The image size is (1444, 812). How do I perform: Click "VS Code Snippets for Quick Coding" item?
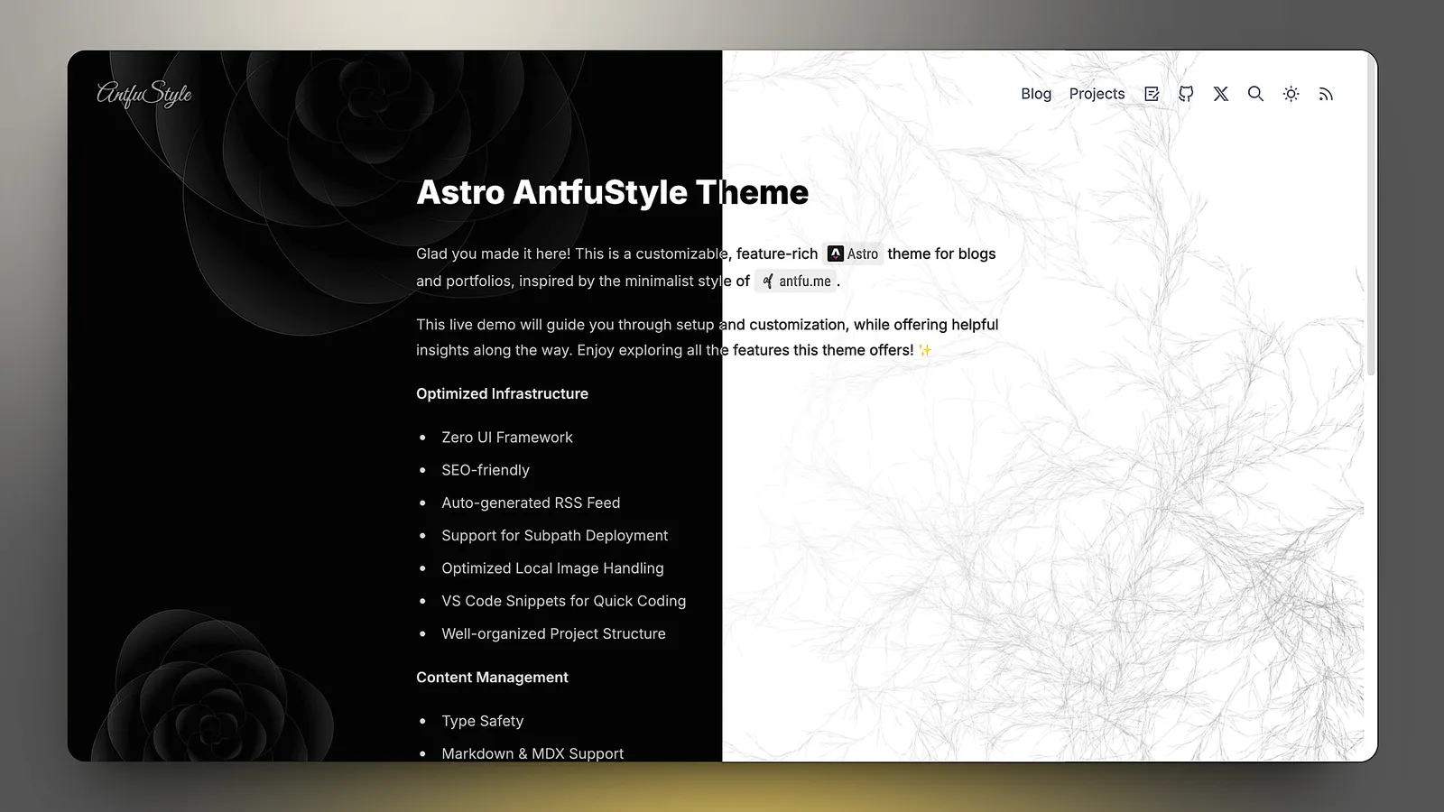pos(563,601)
